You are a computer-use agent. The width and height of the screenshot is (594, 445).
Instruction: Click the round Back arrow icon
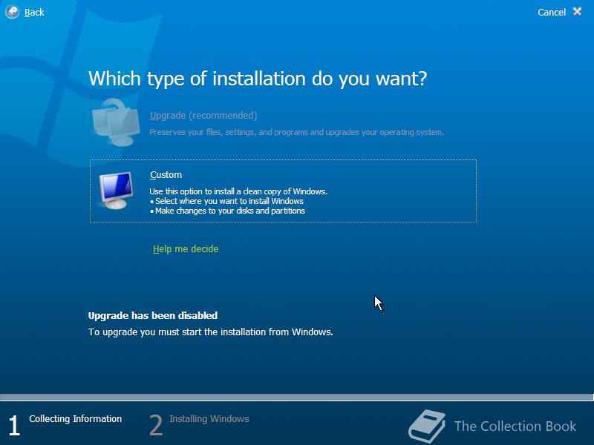[x=12, y=12]
